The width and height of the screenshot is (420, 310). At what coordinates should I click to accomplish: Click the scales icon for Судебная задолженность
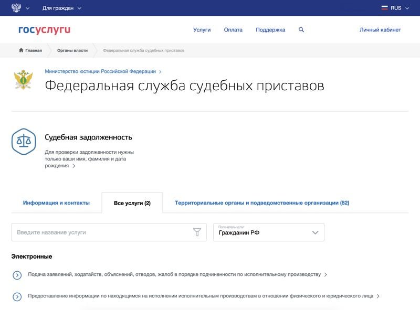click(24, 141)
